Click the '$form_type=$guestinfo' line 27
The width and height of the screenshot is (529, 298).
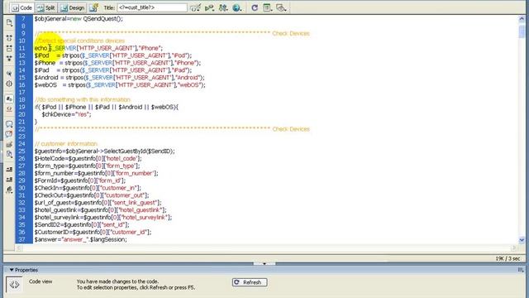87,166
